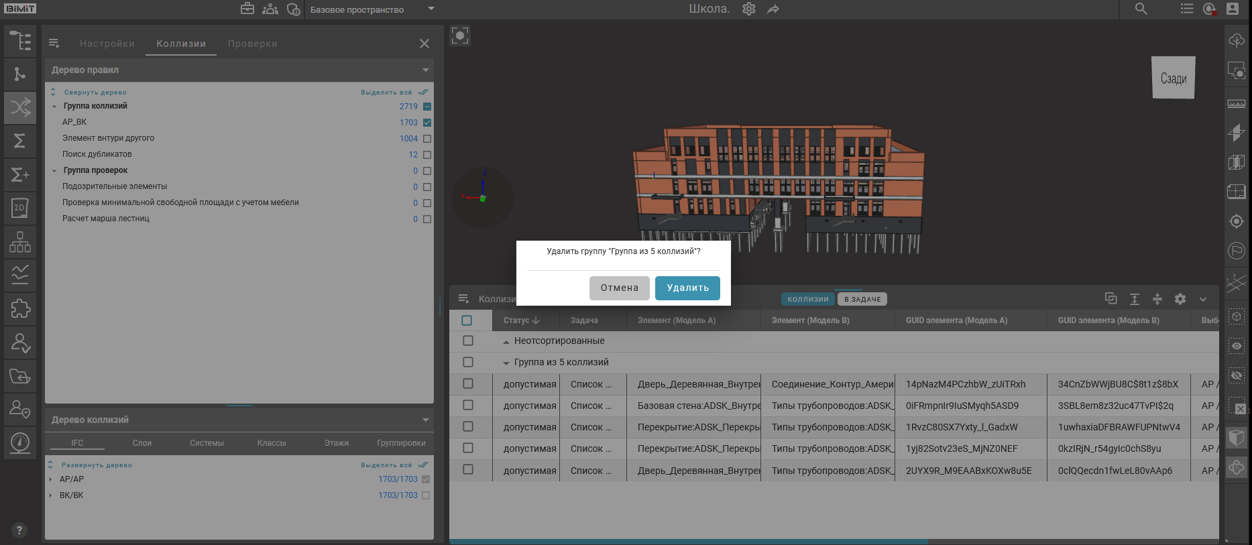
Task: Open the 2D drawing view icon
Action: [x=20, y=208]
